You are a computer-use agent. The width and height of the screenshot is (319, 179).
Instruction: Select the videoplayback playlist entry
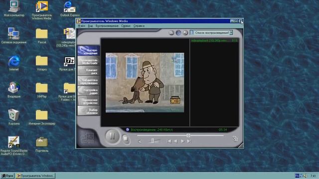pyautogui.click(x=214, y=41)
